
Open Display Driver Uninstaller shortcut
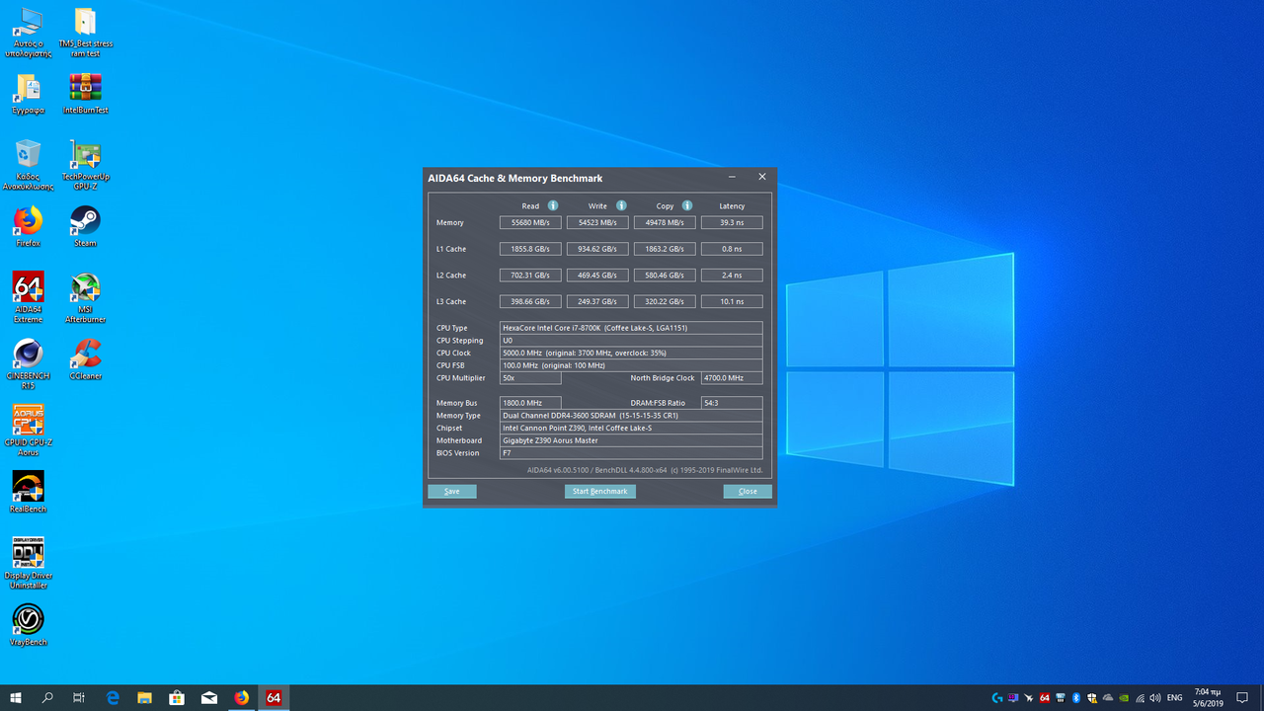(x=28, y=563)
